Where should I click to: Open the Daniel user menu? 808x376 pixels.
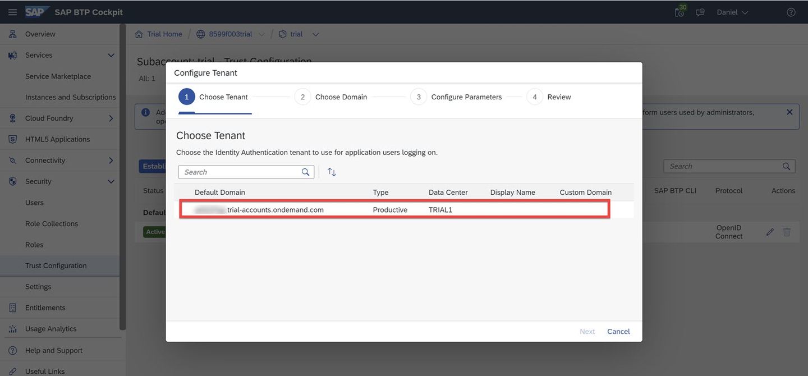733,12
